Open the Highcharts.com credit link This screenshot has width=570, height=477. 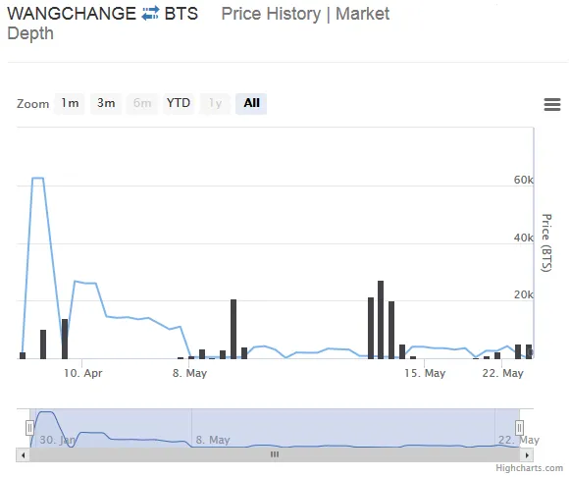click(530, 468)
